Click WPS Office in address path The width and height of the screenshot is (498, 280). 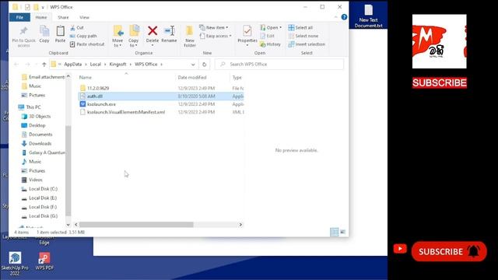click(x=146, y=64)
